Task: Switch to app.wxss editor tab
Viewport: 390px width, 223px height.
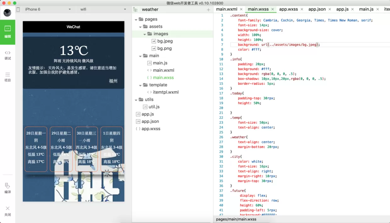Action: pyautogui.click(x=288, y=9)
